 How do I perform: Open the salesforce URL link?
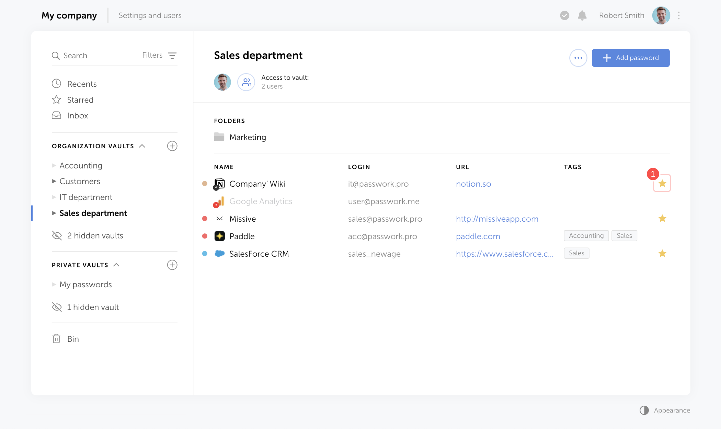(505, 254)
